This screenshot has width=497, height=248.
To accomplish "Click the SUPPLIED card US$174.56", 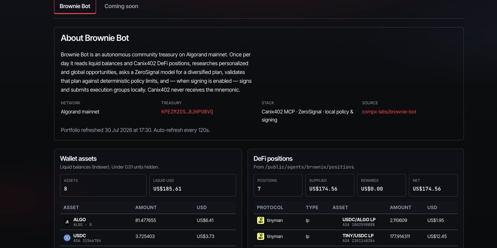I will coord(330,185).
